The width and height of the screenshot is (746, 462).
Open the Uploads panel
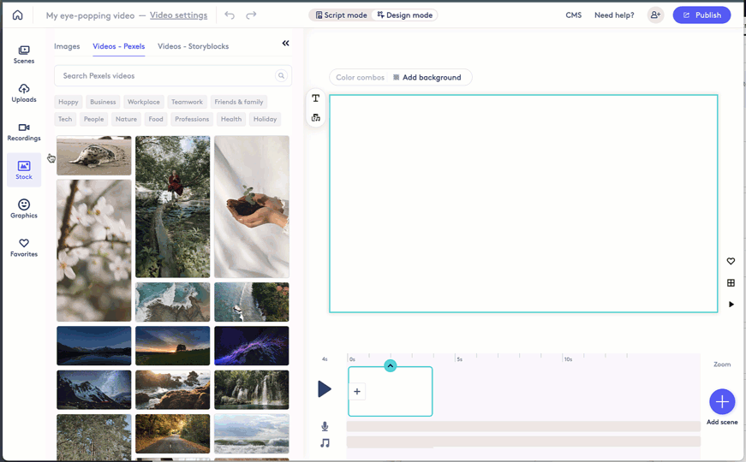pos(24,93)
